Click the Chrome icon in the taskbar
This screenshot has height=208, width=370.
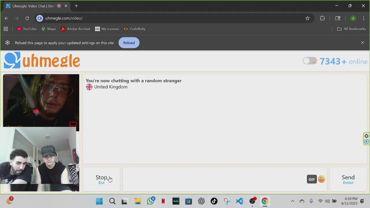click(265, 201)
